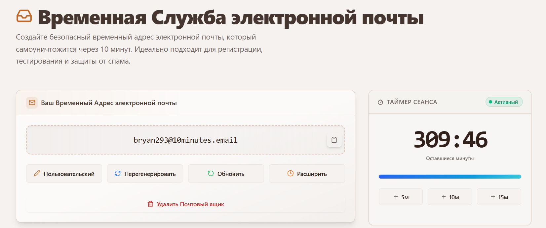Image resolution: width=546 pixels, height=228 pixels.
Task: Add 10 minutes with + 10м
Action: point(450,197)
